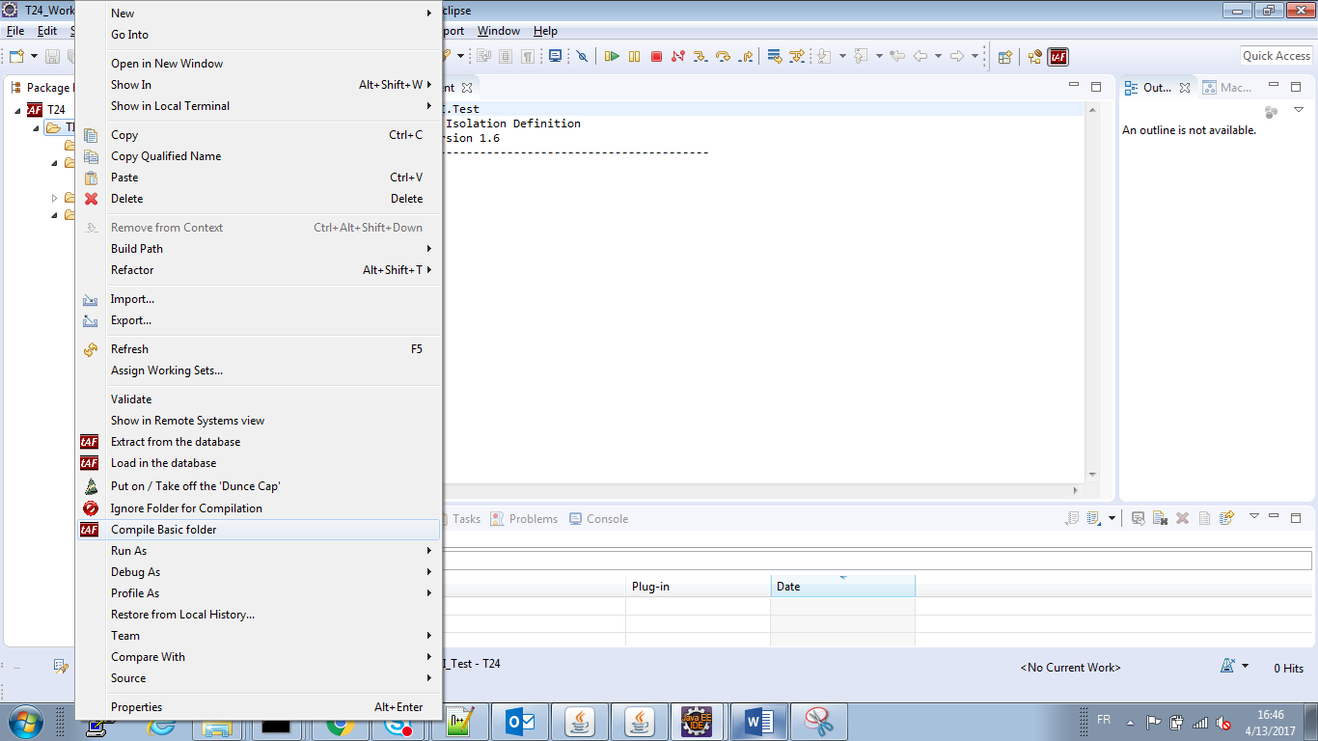Switch to the Console tab
Viewport: 1318px width, 741px height.
607,519
